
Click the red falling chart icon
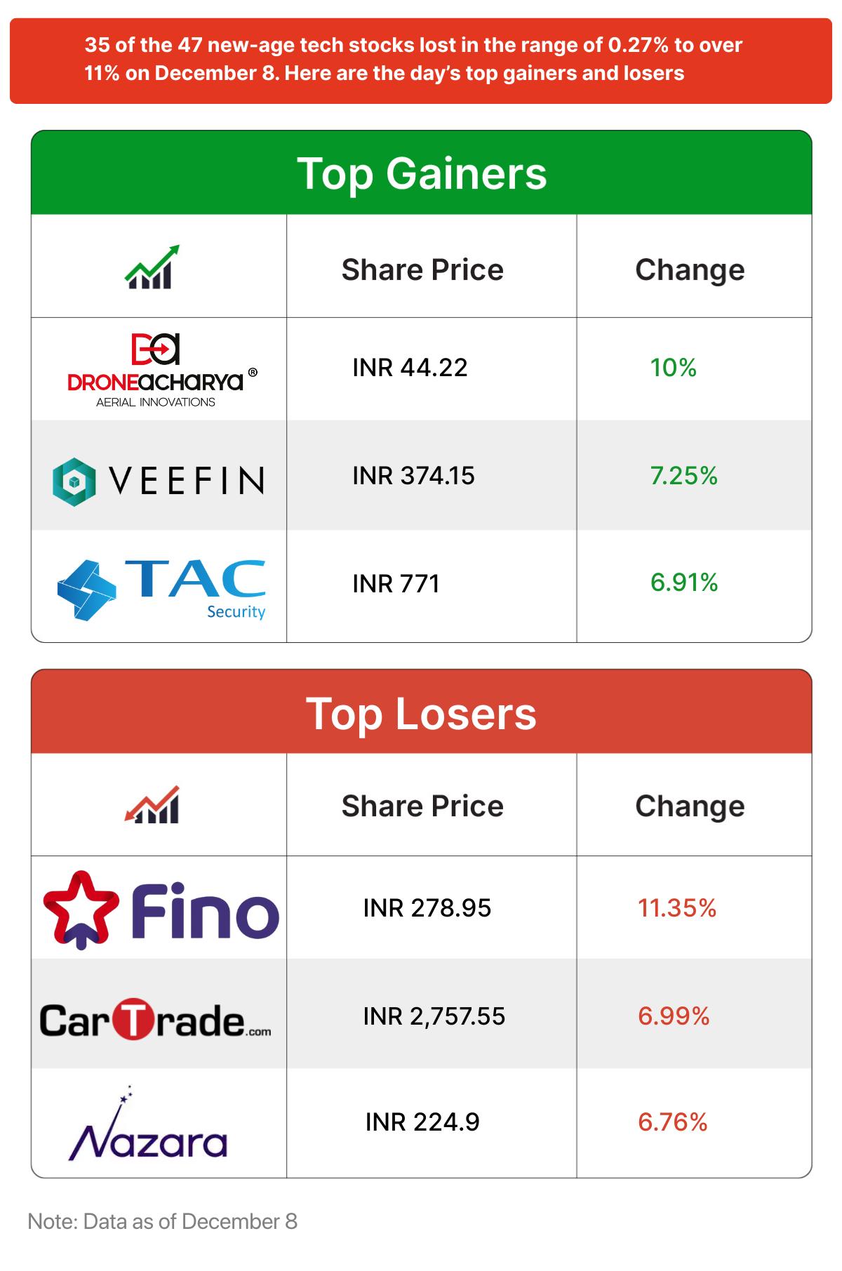coord(152,805)
